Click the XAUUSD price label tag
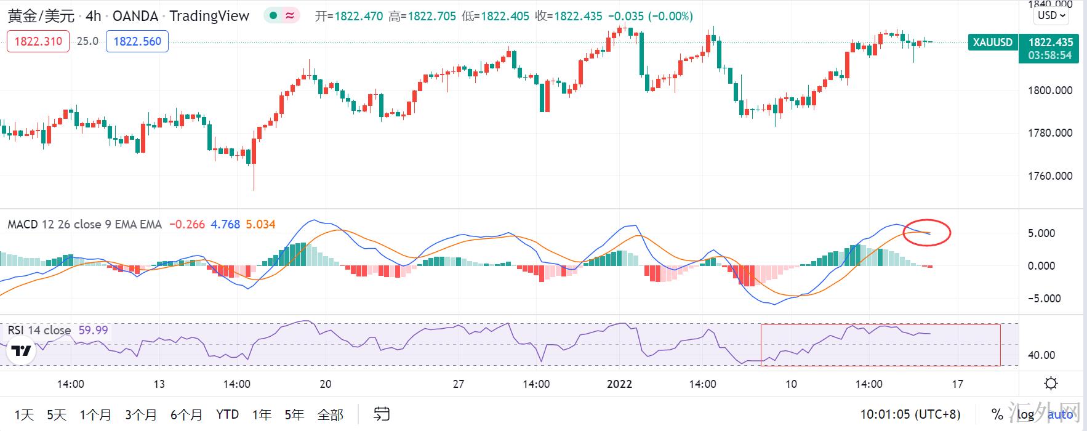 pos(992,42)
